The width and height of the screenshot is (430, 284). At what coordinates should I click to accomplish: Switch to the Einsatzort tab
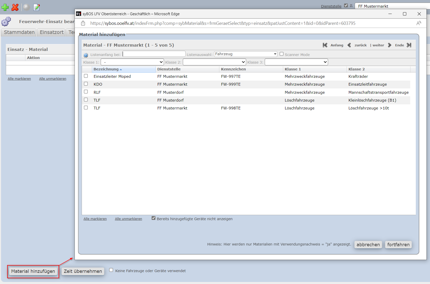pos(52,32)
